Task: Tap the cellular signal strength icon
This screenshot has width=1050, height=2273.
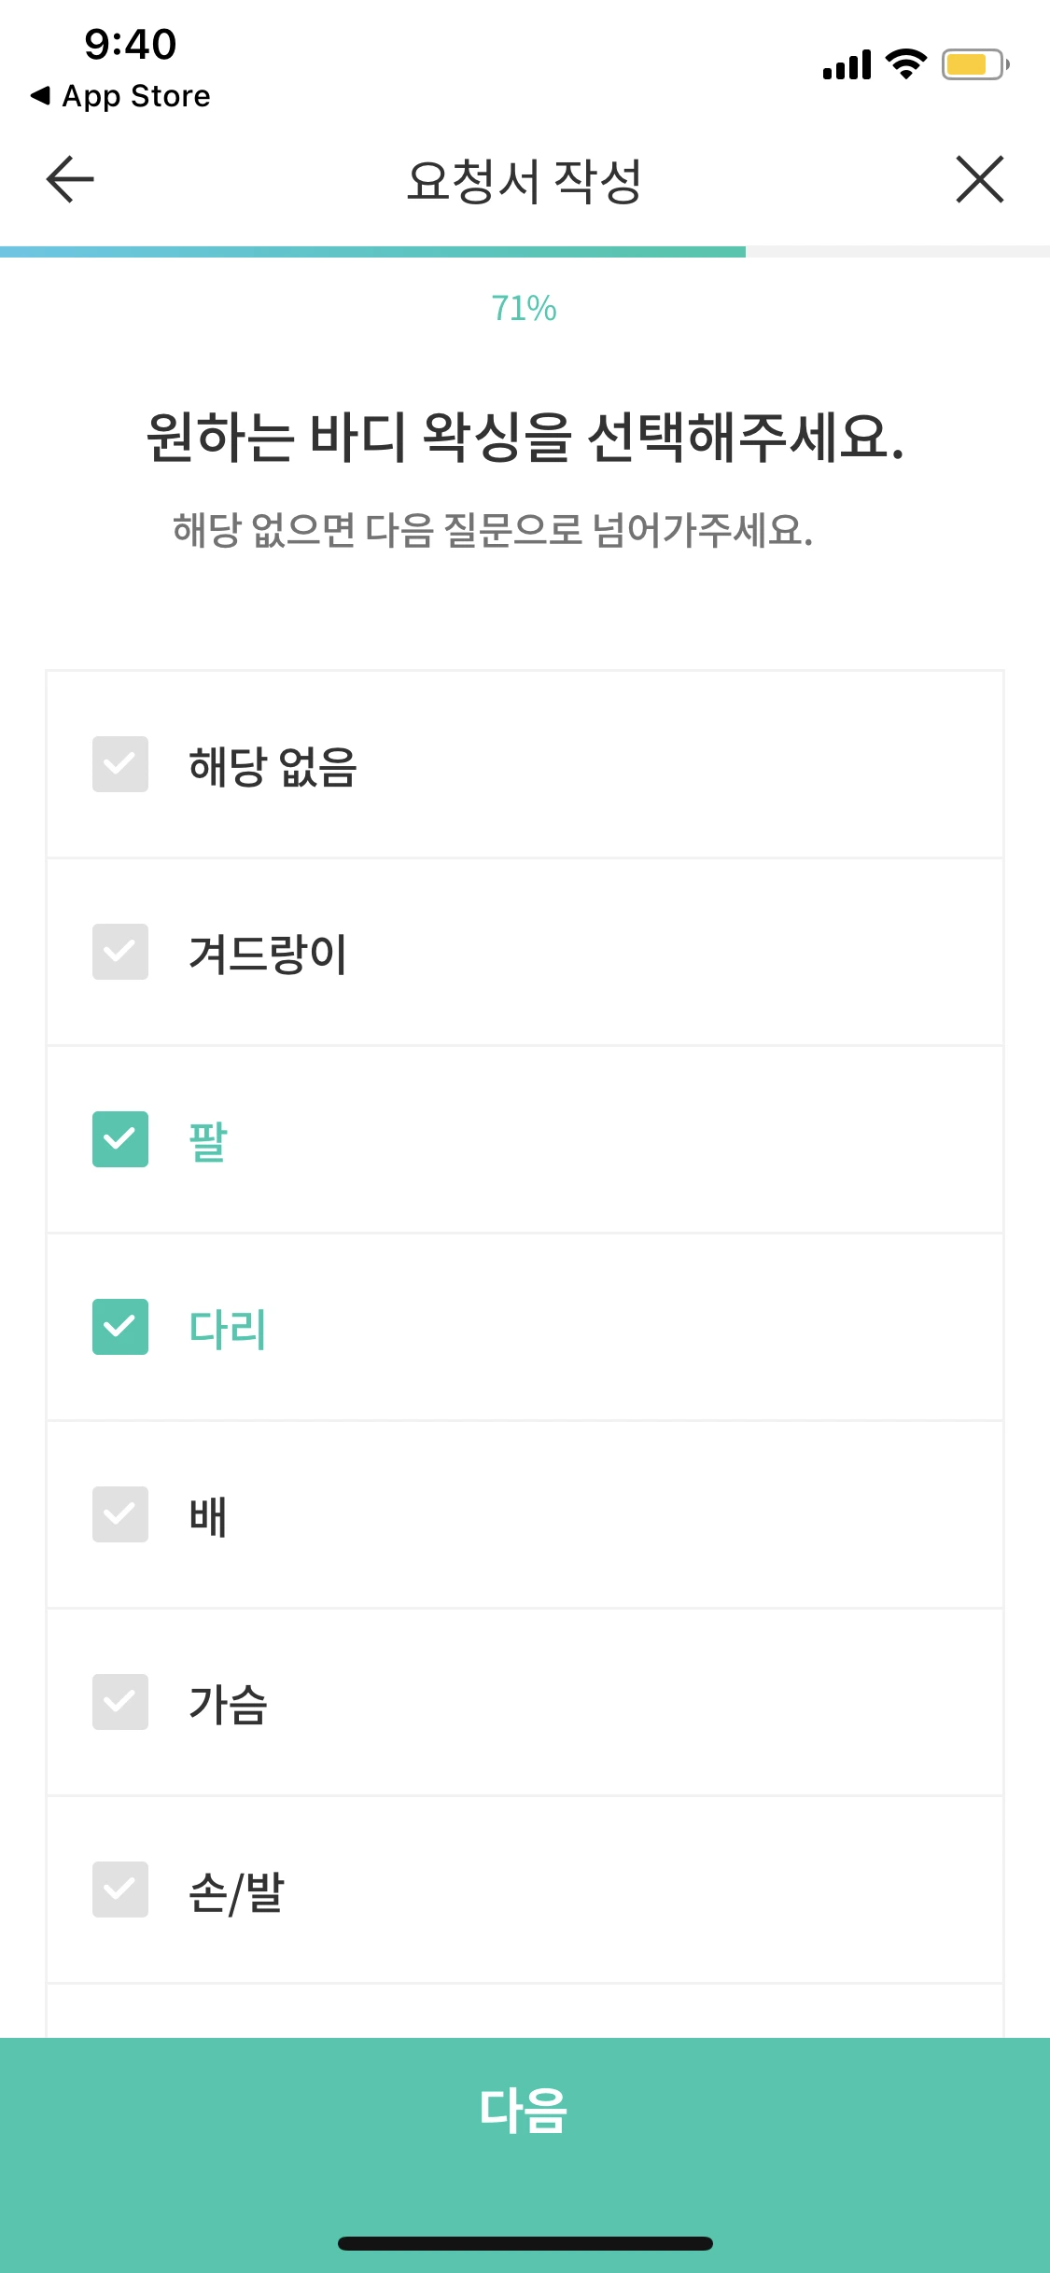Action: click(847, 63)
